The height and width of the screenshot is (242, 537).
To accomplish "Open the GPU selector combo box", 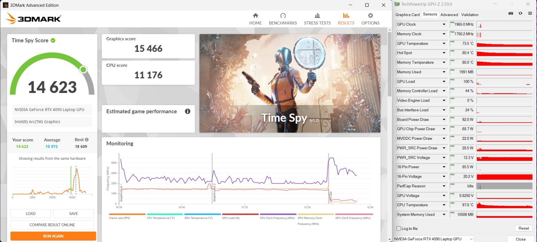I will pos(434,239).
